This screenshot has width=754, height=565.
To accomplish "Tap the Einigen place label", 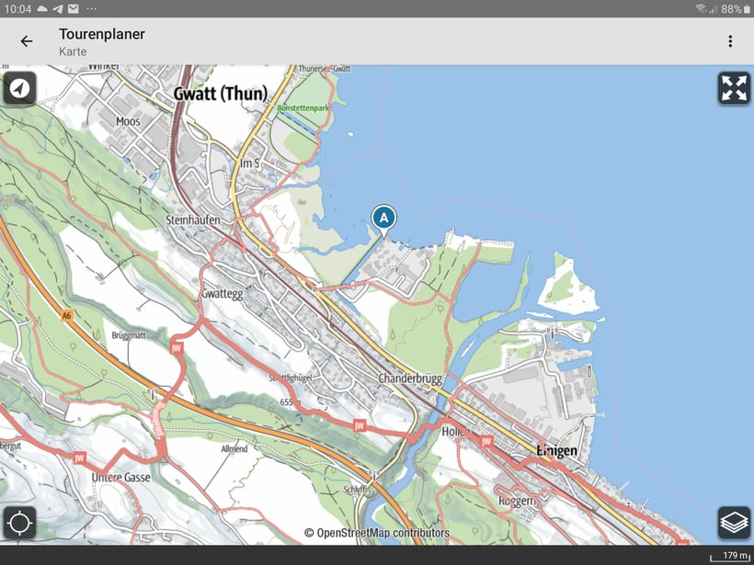I will point(557,450).
